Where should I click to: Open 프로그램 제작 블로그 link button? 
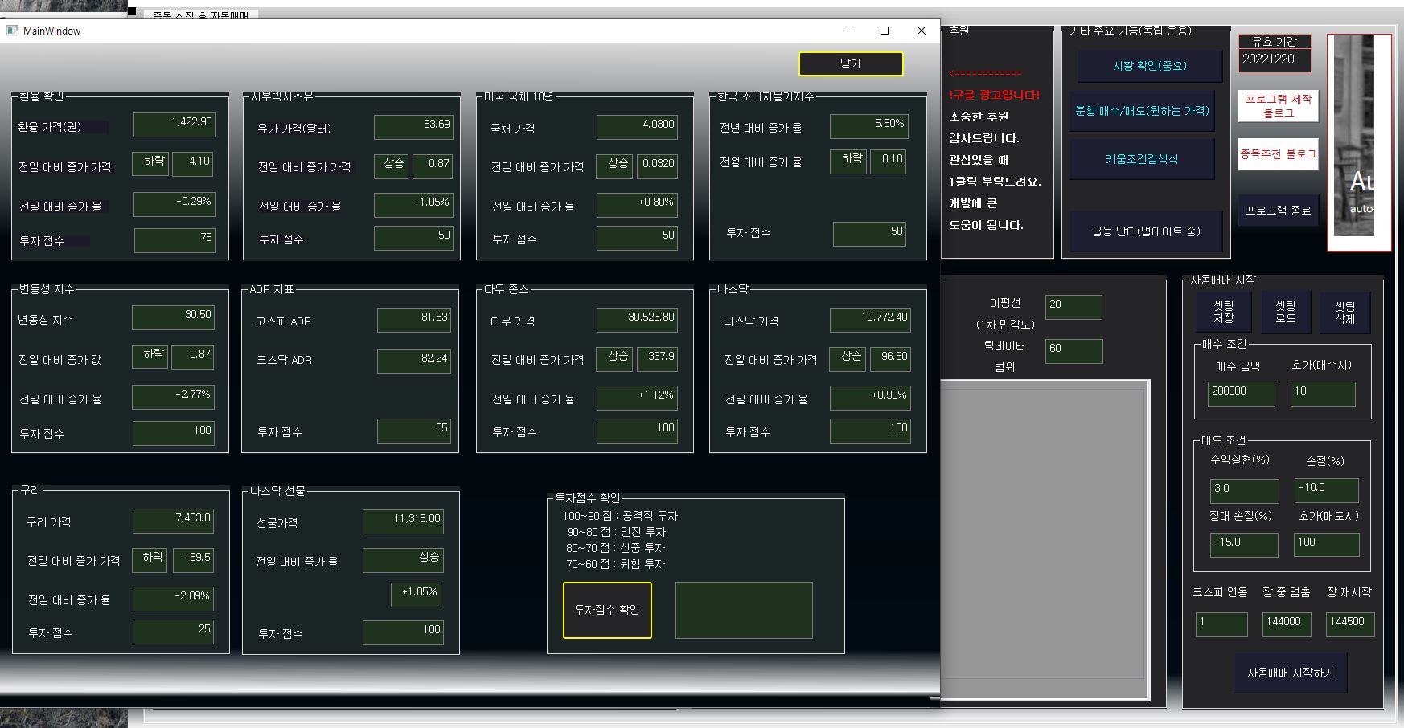point(1279,106)
